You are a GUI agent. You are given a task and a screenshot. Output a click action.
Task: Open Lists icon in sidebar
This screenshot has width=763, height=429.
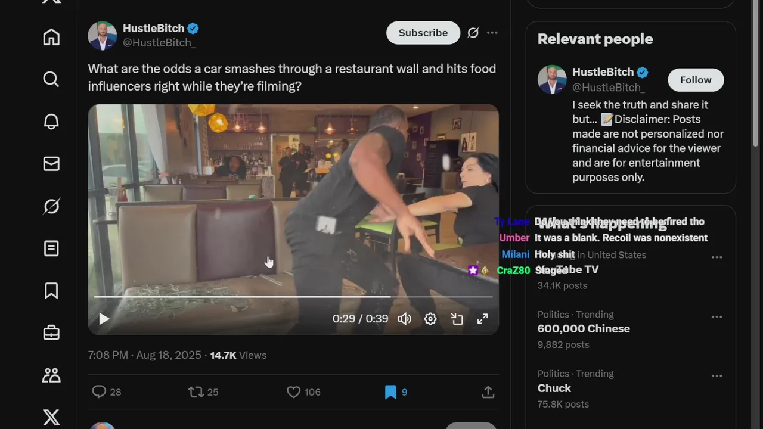tap(51, 248)
